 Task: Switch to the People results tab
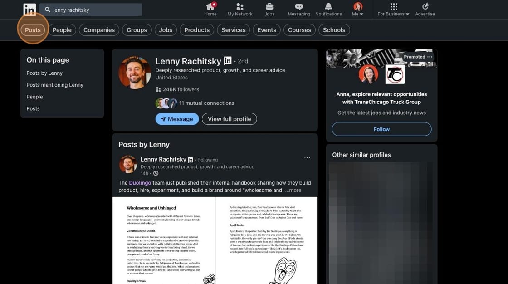coord(62,29)
